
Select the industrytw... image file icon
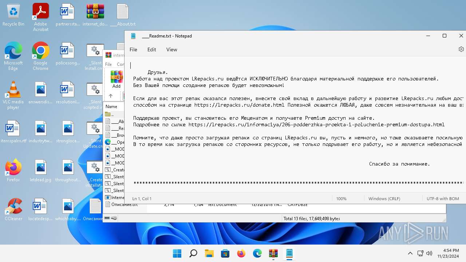[x=41, y=132]
